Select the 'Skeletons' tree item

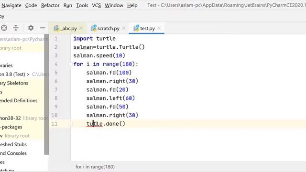14,83
